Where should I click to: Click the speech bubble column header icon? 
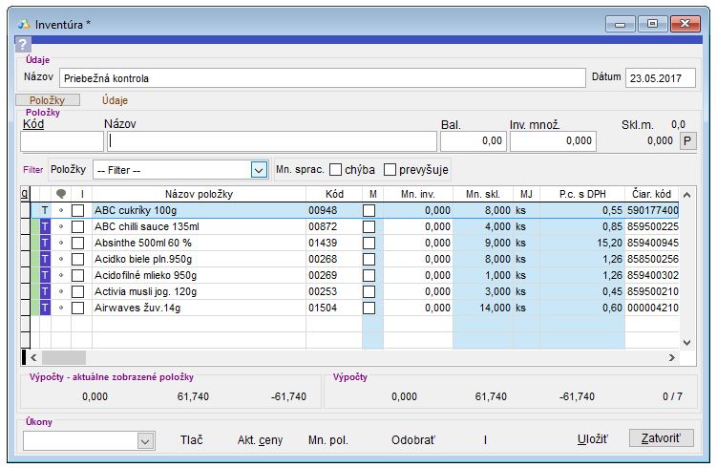point(62,195)
